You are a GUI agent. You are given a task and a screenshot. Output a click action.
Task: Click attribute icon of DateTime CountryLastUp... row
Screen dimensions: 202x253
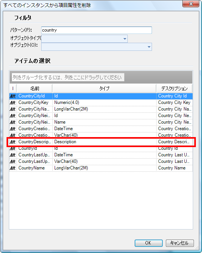(13, 155)
